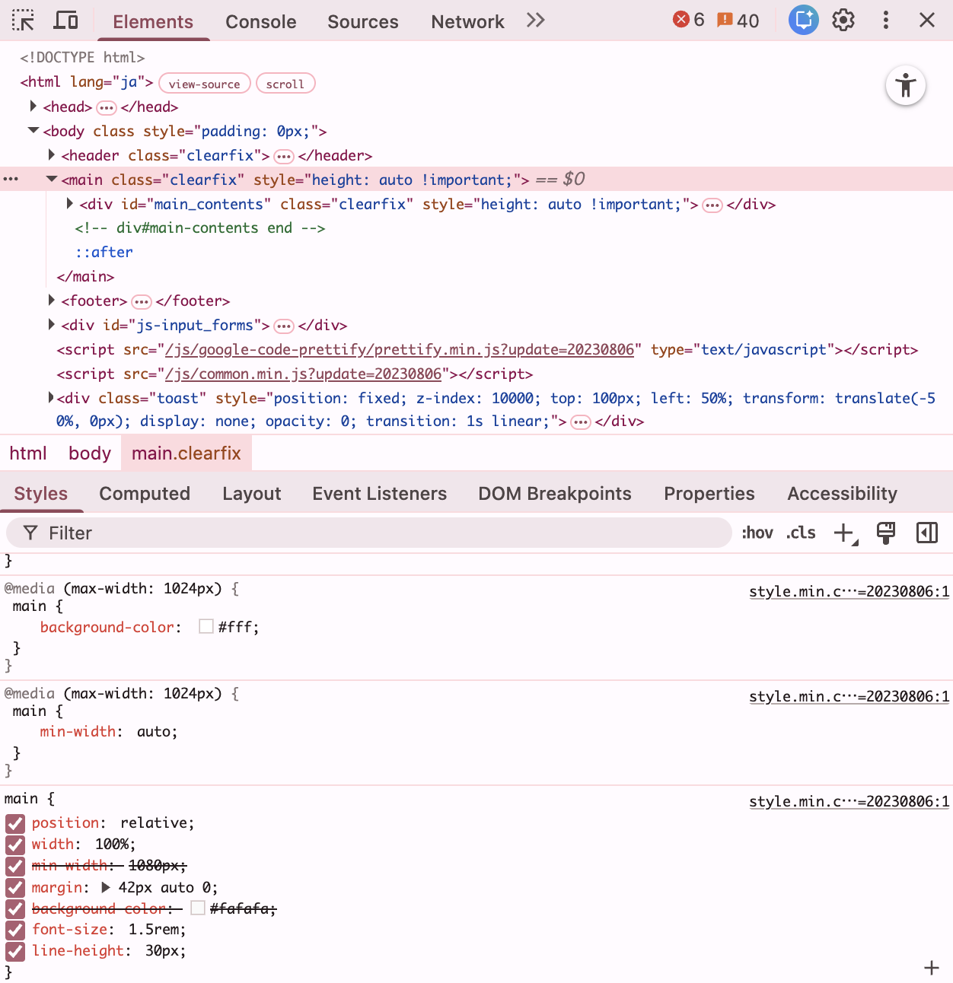Insert style rule below main rule plus
Image resolution: width=953 pixels, height=983 pixels.
(x=932, y=968)
